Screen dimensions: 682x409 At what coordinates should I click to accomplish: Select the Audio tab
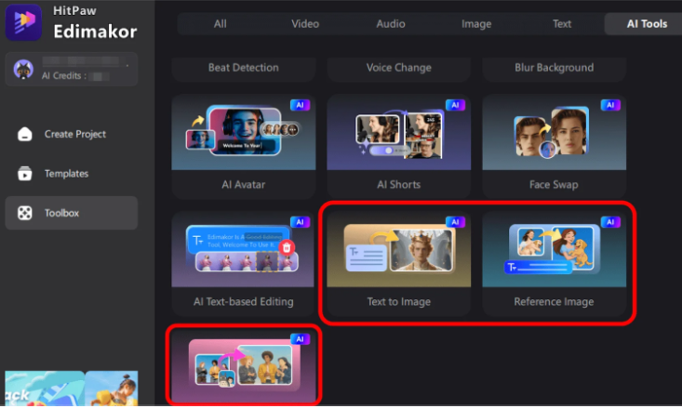pyautogui.click(x=391, y=24)
